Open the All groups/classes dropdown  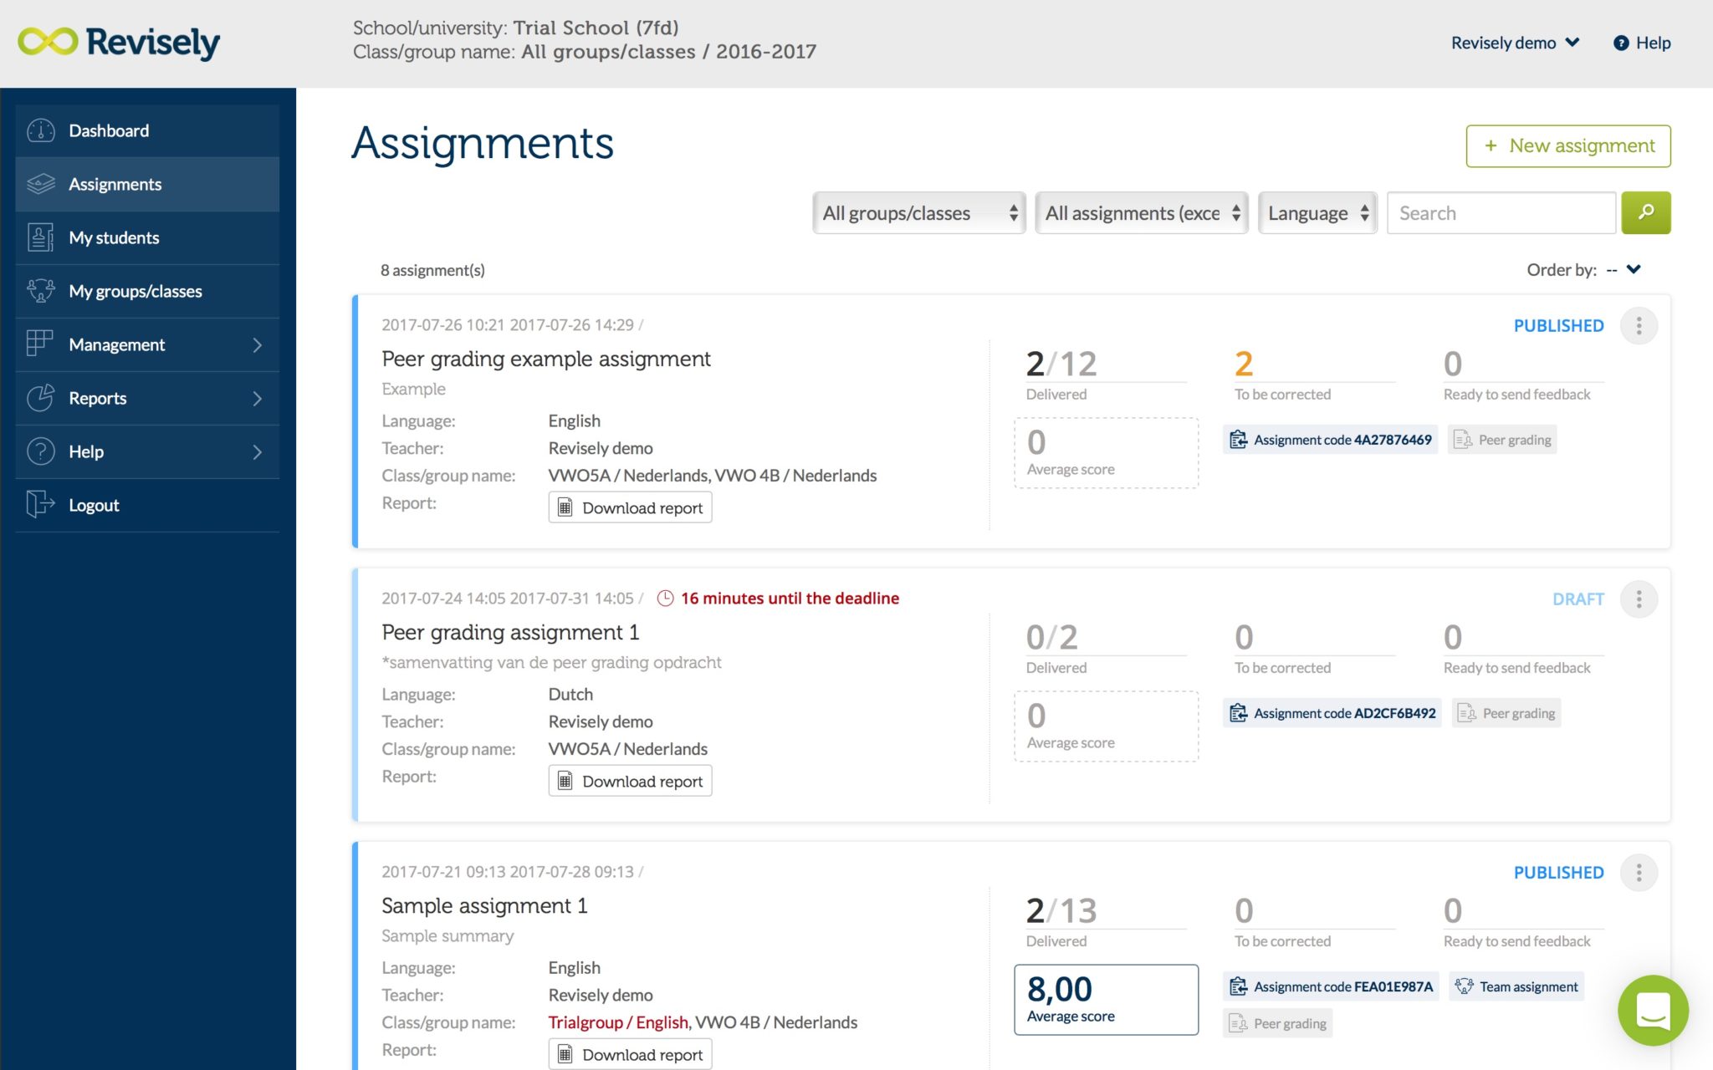tap(918, 213)
